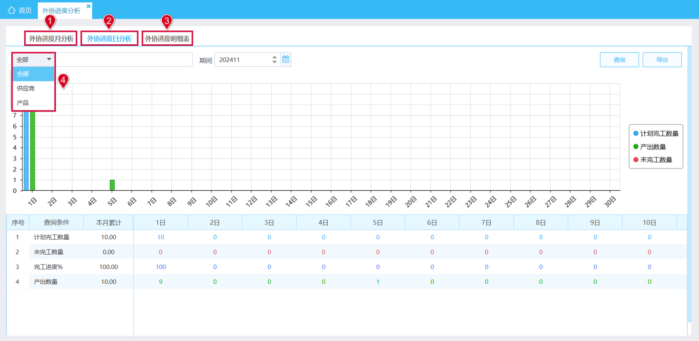Switch to 外协进度日分析 tab

[109, 39]
